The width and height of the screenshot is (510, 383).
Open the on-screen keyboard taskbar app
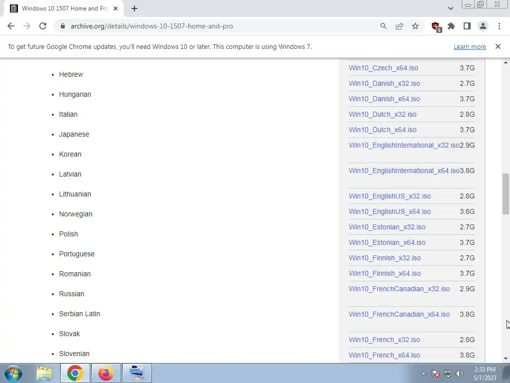(137, 373)
